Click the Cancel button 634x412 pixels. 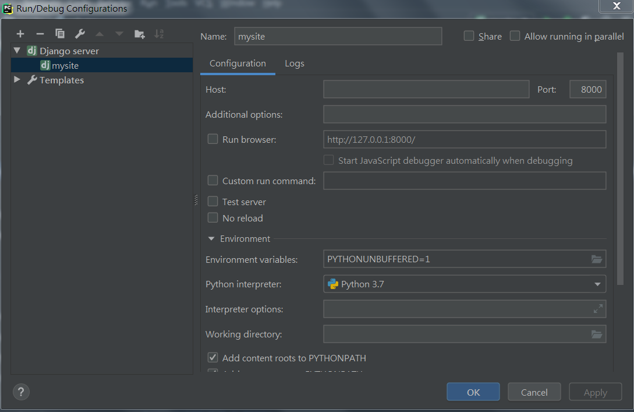tap(534, 392)
